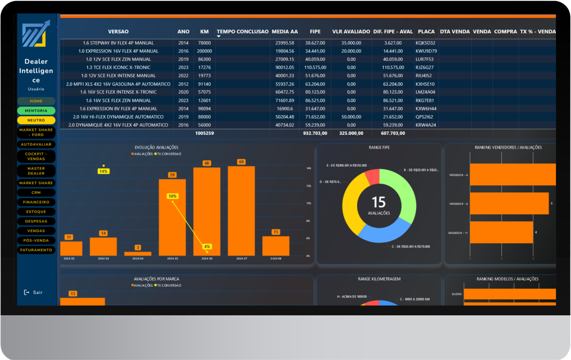Open the CRM page
This screenshot has width=571, height=360.
(36, 193)
